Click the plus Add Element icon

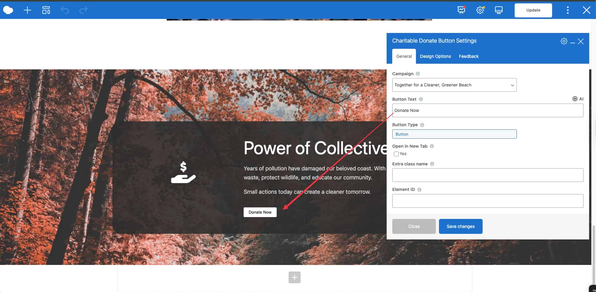27,10
